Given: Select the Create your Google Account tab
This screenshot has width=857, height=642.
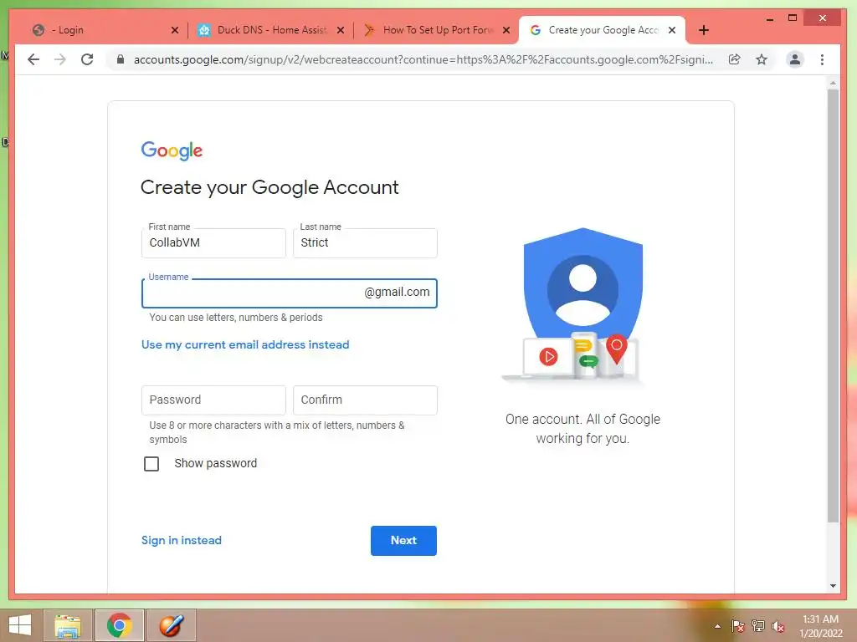Looking at the screenshot, I should [601, 31].
